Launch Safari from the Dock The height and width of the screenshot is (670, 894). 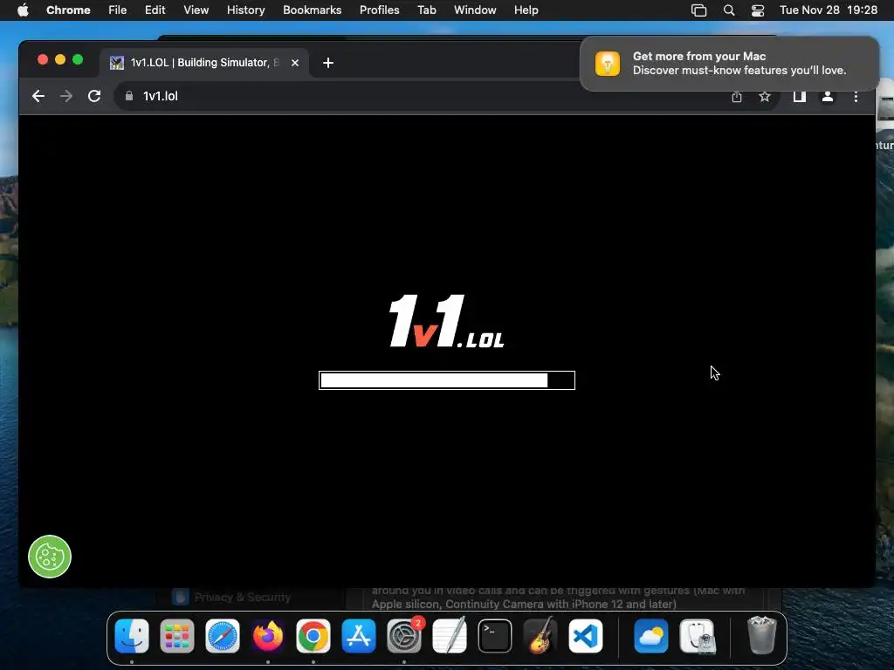pyautogui.click(x=223, y=636)
